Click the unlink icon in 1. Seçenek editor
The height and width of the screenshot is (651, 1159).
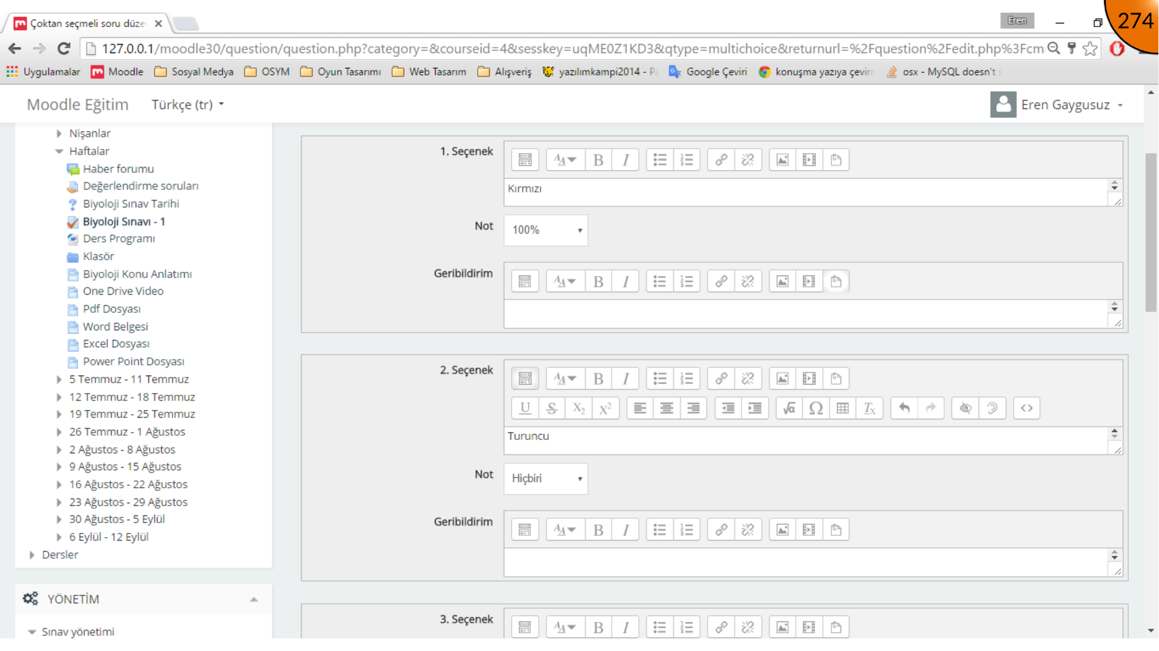coord(748,160)
